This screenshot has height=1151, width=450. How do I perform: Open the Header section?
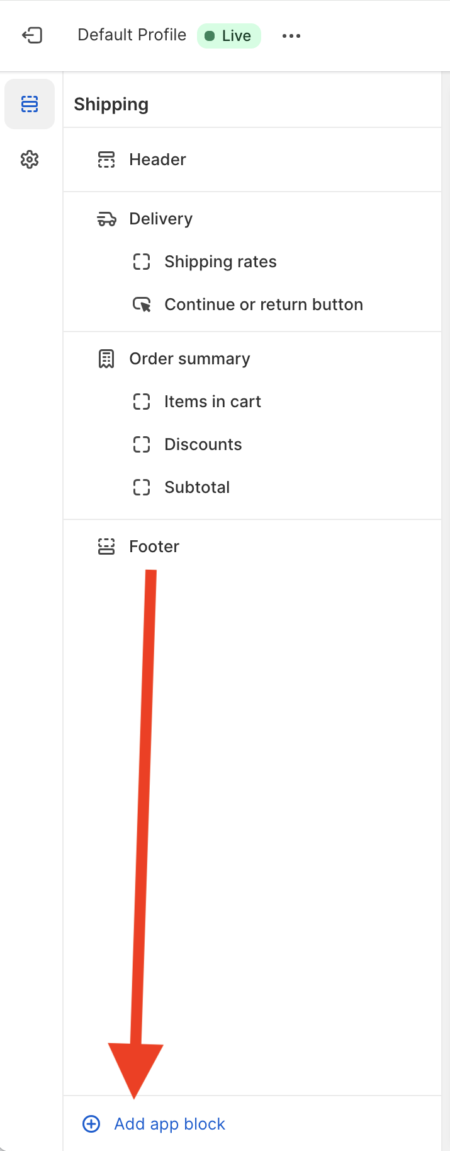[x=252, y=159]
